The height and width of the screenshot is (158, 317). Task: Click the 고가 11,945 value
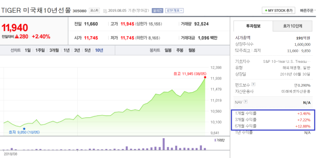point(128,24)
